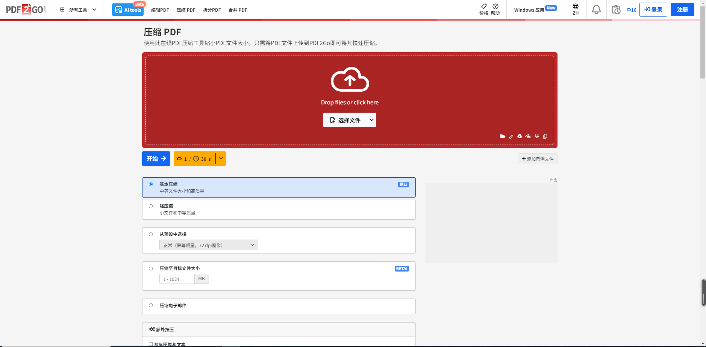Open the notifications bell icon
The width and height of the screenshot is (706, 347).
click(x=596, y=10)
